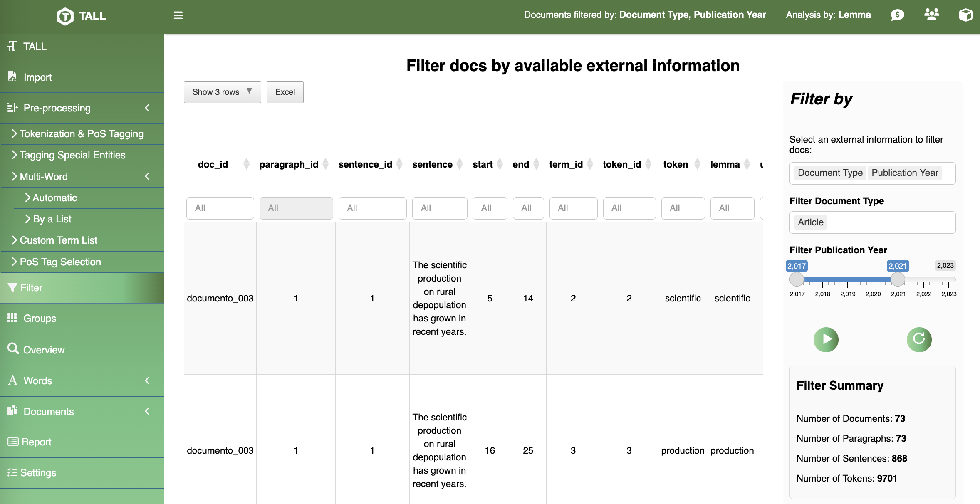980x504 pixels.
Task: Click the 2,022 tick on the year slider
Action: pyautogui.click(x=923, y=285)
